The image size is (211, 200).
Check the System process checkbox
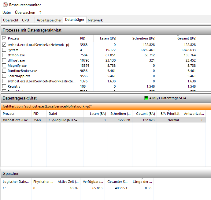coord(4,50)
